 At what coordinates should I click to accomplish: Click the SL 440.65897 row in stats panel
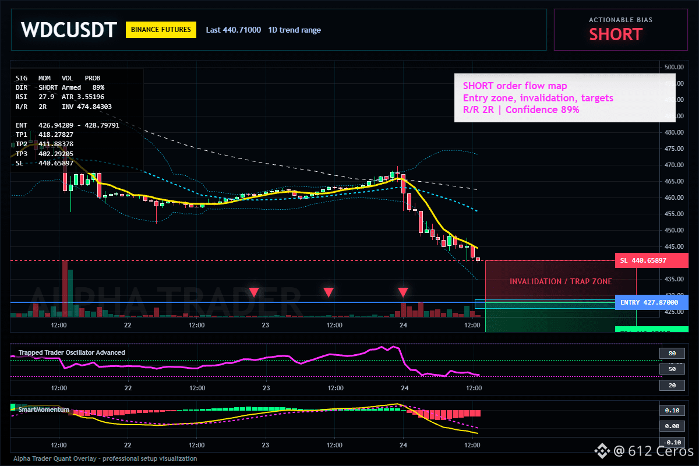(44, 163)
